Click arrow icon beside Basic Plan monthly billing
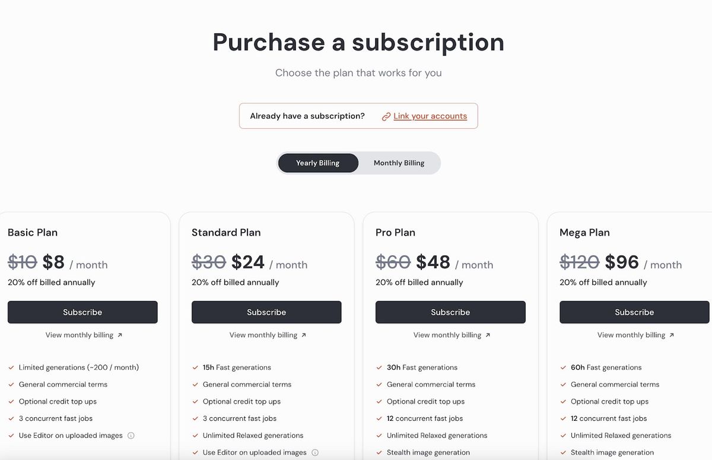Image resolution: width=712 pixels, height=460 pixels. point(120,335)
